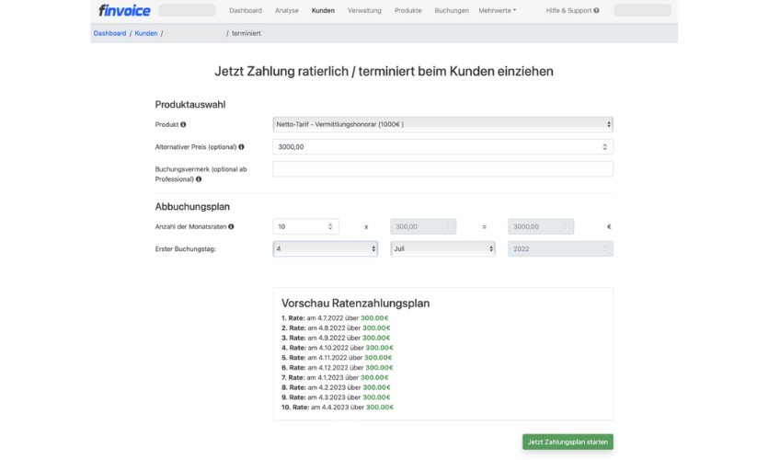Click Jetzt Zahlungsplan starten button
Viewport: 769px width, 460px height.
(x=568, y=442)
